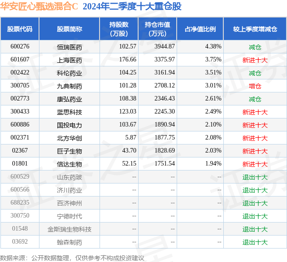Click the 1.94% ratio cell
This screenshot has width=287, height=262.
213,163
